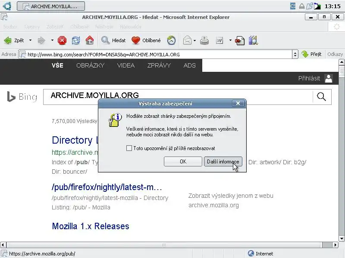
Task: Click the vertical scrollbar down arrow
Action: 342,239
